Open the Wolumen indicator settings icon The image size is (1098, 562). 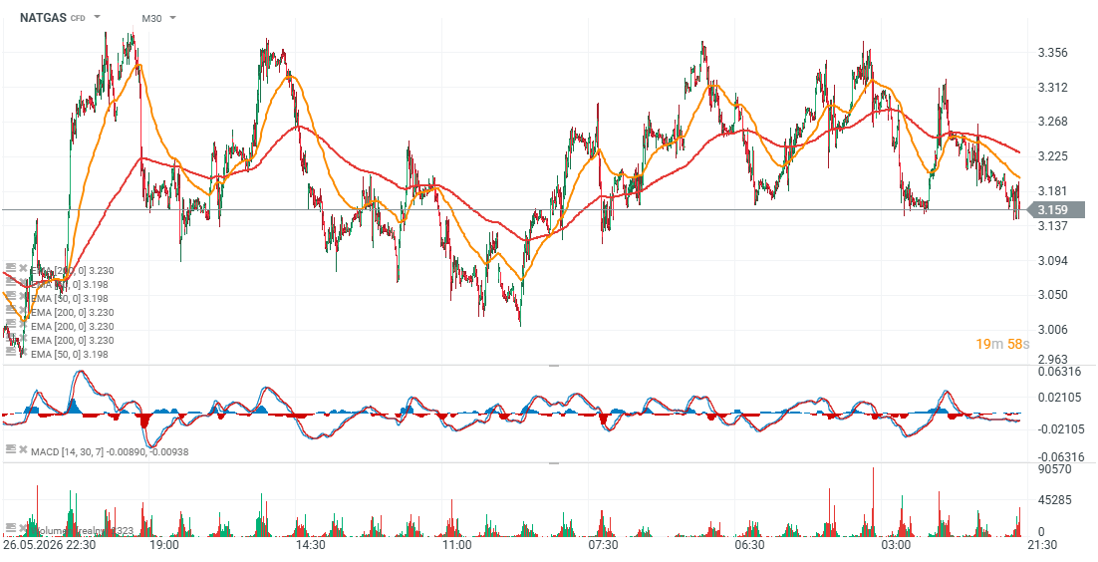click(x=11, y=527)
